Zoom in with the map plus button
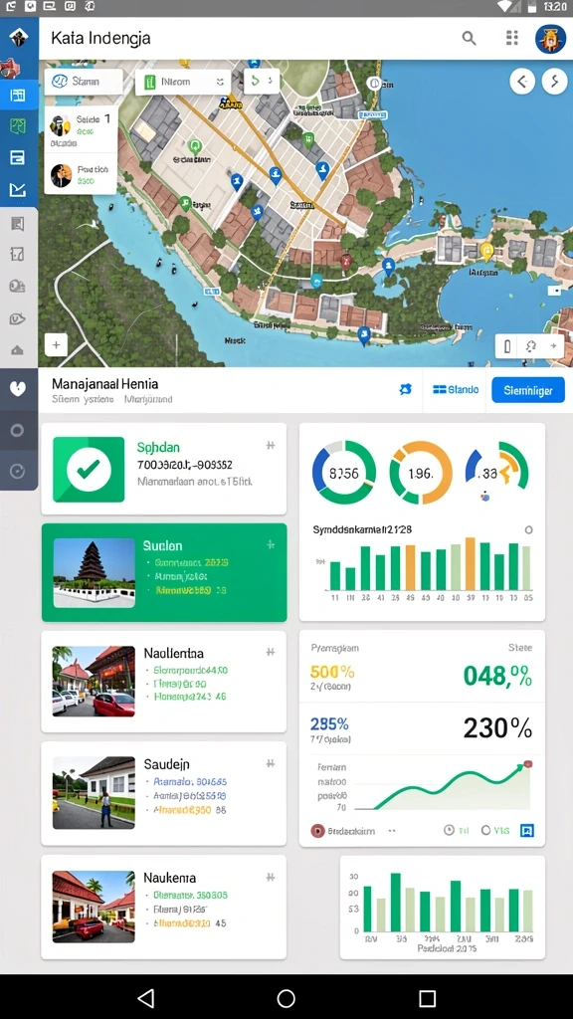Viewport: 573px width, 1019px height. pyautogui.click(x=56, y=345)
